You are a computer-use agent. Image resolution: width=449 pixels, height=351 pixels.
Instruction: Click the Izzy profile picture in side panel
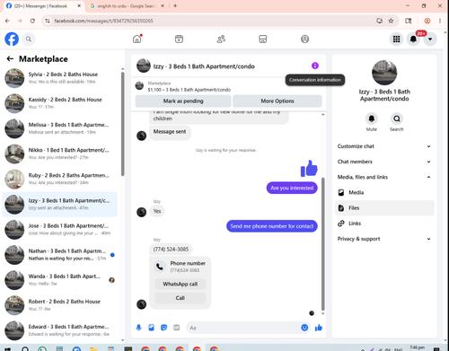(x=384, y=73)
